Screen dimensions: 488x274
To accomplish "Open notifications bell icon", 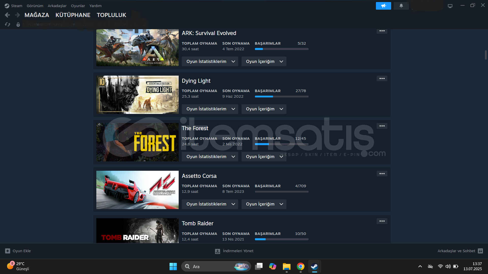I will point(401,6).
